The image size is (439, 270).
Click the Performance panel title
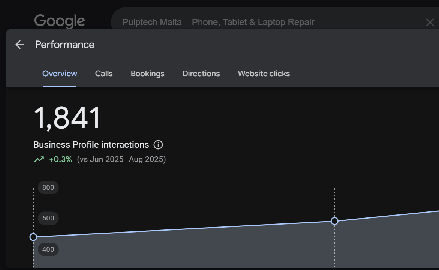[x=65, y=45]
